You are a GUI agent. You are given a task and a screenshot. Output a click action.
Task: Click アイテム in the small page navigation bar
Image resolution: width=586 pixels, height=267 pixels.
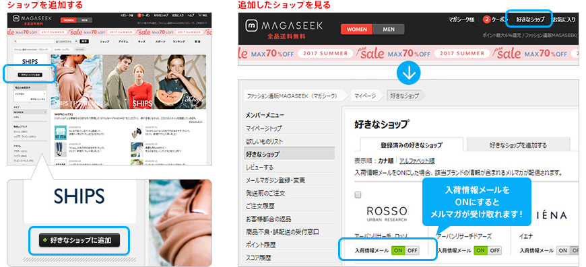(124, 42)
